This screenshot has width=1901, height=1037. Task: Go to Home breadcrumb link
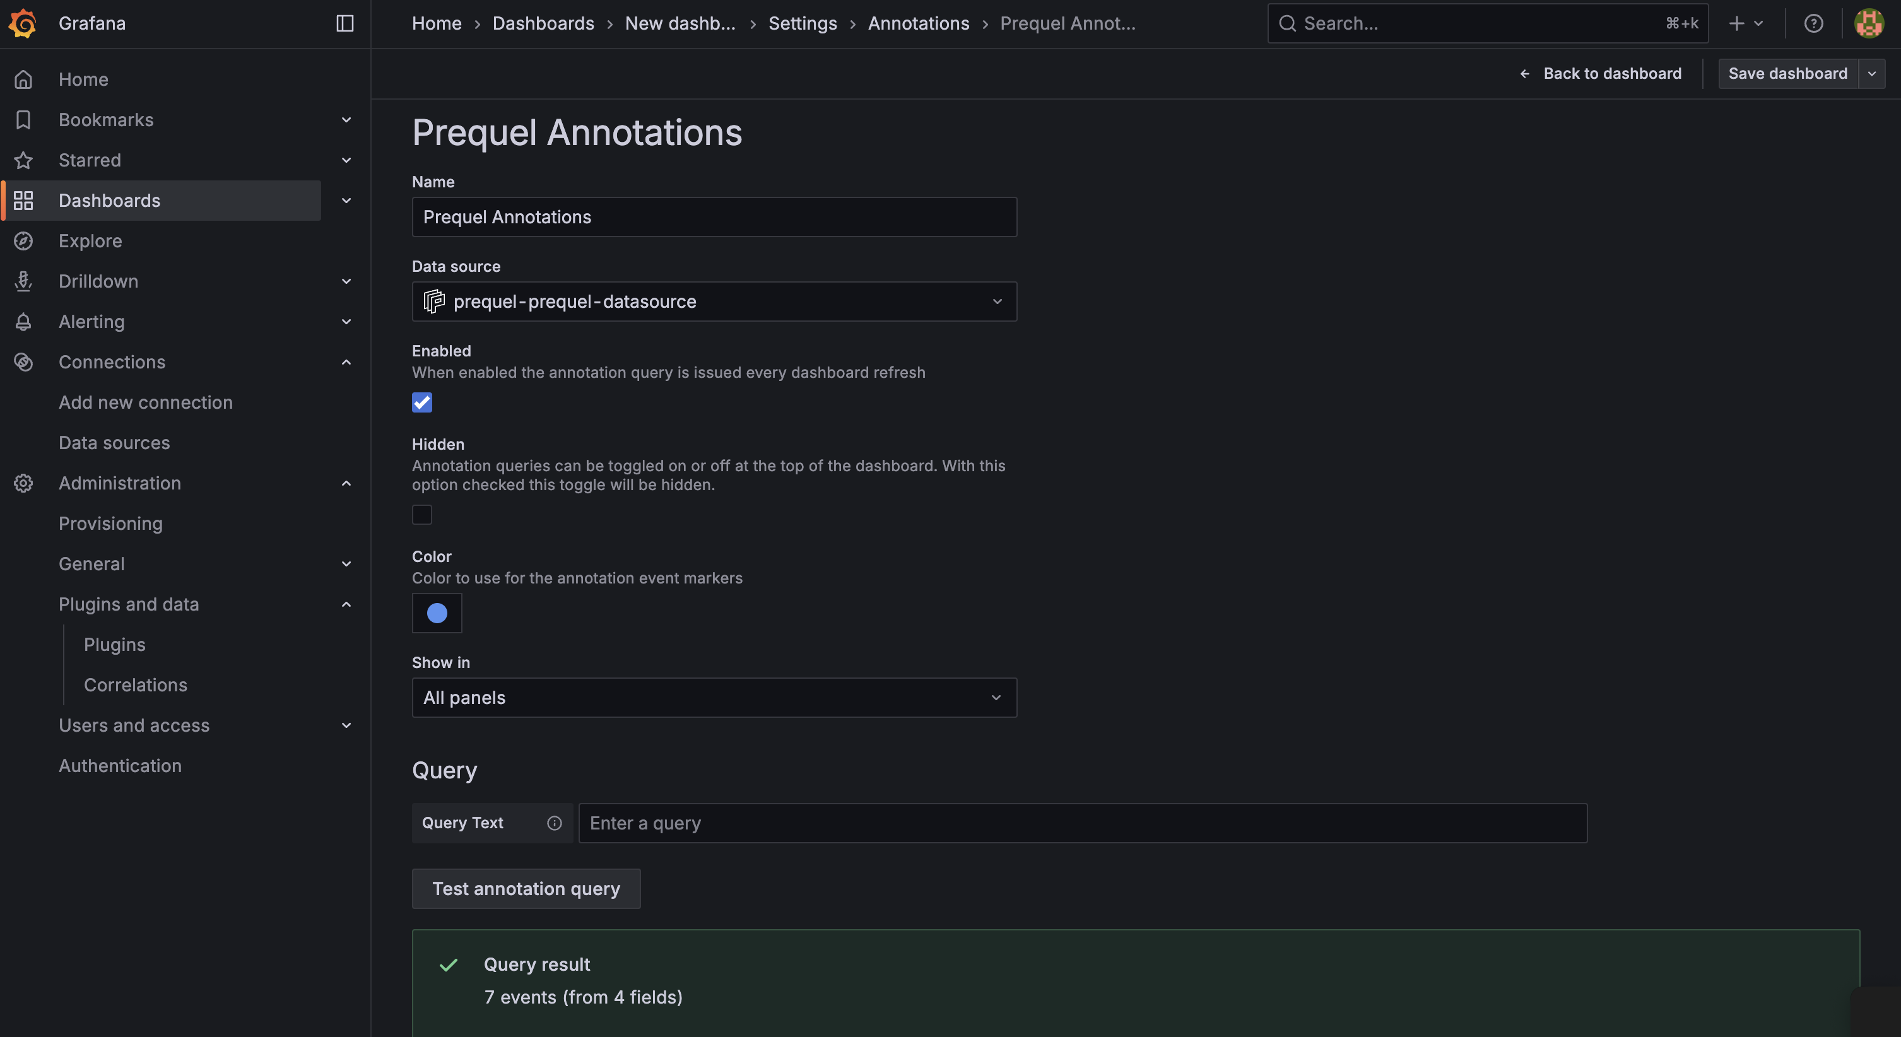pos(437,23)
